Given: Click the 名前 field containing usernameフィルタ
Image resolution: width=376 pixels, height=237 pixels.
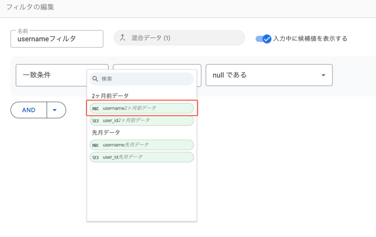Looking at the screenshot, I should 57,39.
